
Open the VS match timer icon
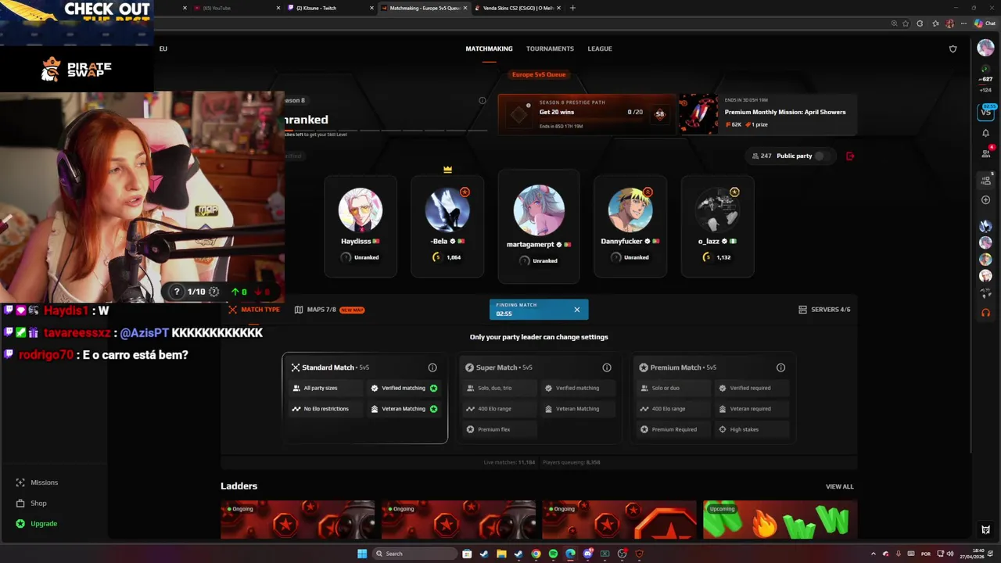tap(986, 112)
